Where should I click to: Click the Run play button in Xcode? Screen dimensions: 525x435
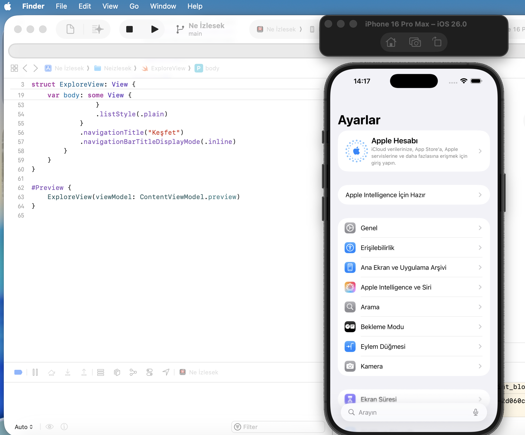(154, 29)
